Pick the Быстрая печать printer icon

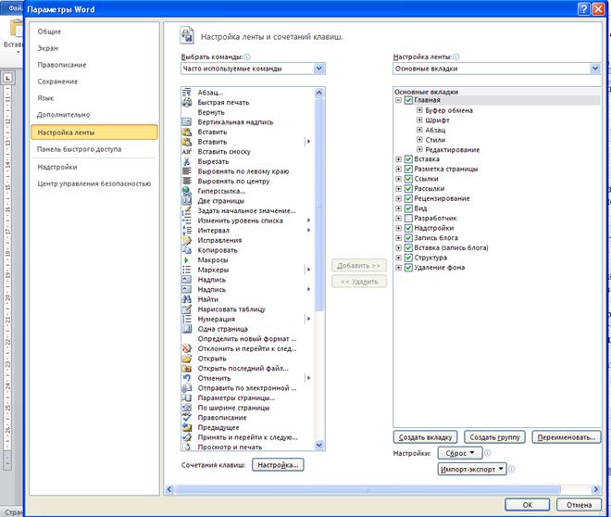point(187,102)
